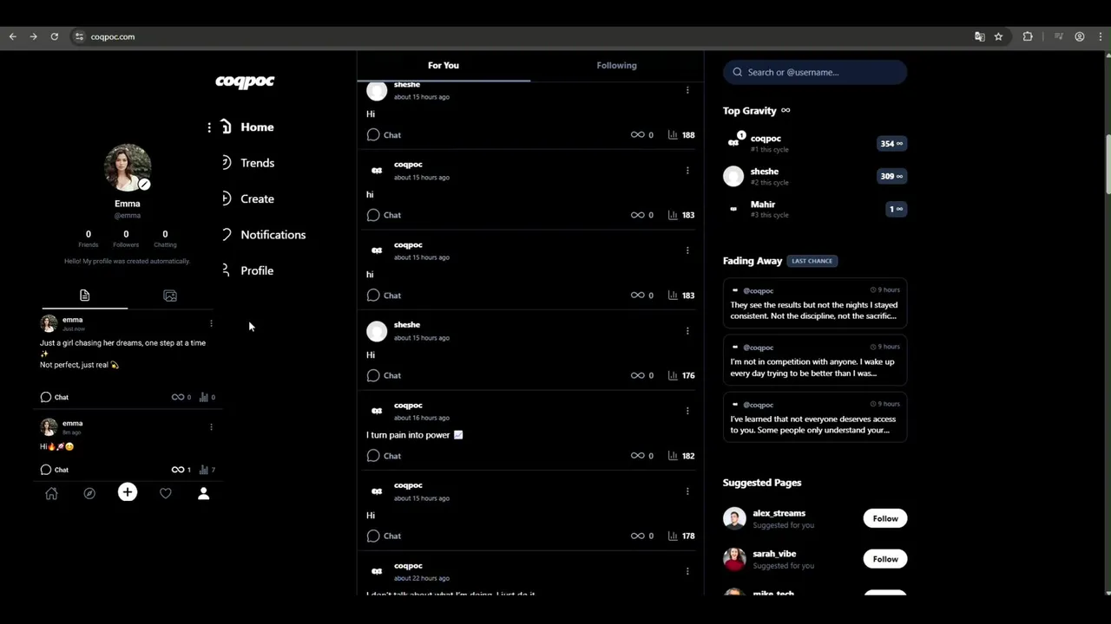Click infinity reaction on 'I turn pain into power' post
Viewport: 1111px width, 624px height.
(x=637, y=456)
